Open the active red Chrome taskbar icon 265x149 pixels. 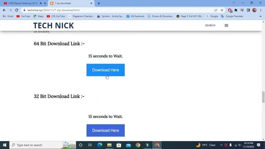(157, 145)
